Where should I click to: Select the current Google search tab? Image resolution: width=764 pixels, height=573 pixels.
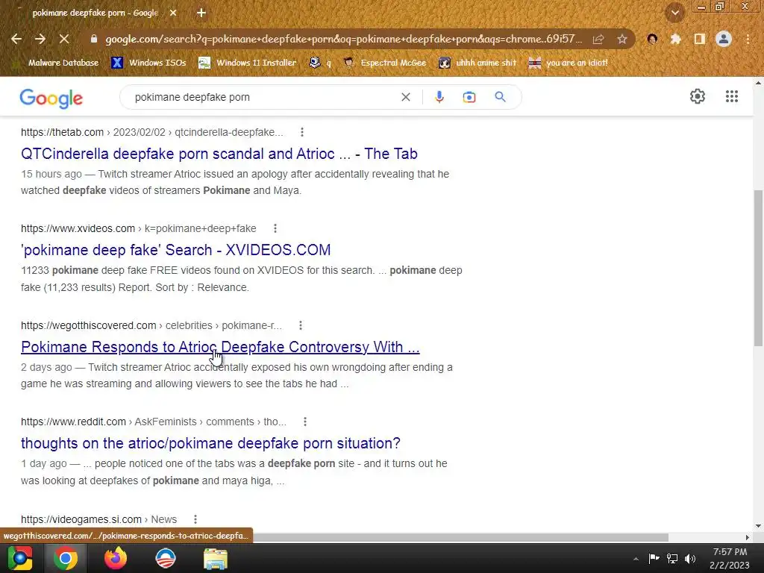tap(95, 13)
